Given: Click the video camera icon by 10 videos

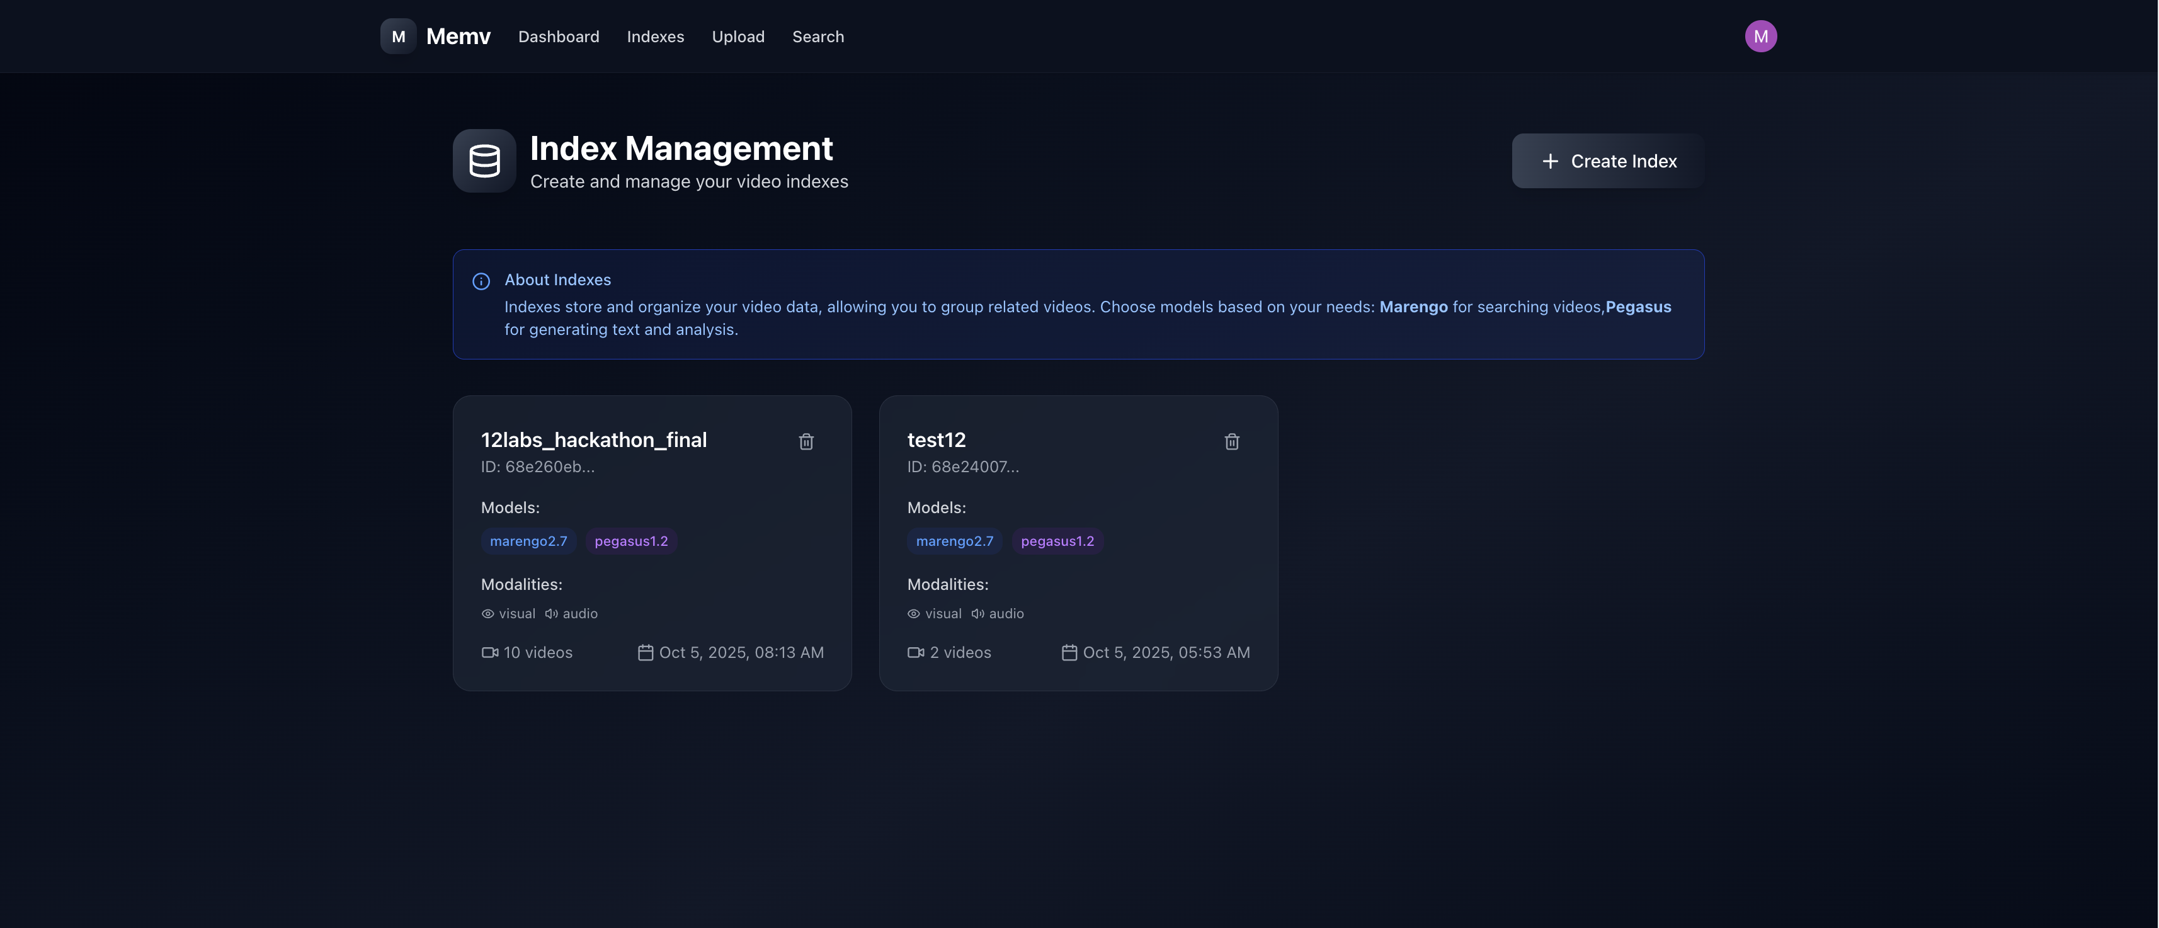Looking at the screenshot, I should point(489,652).
